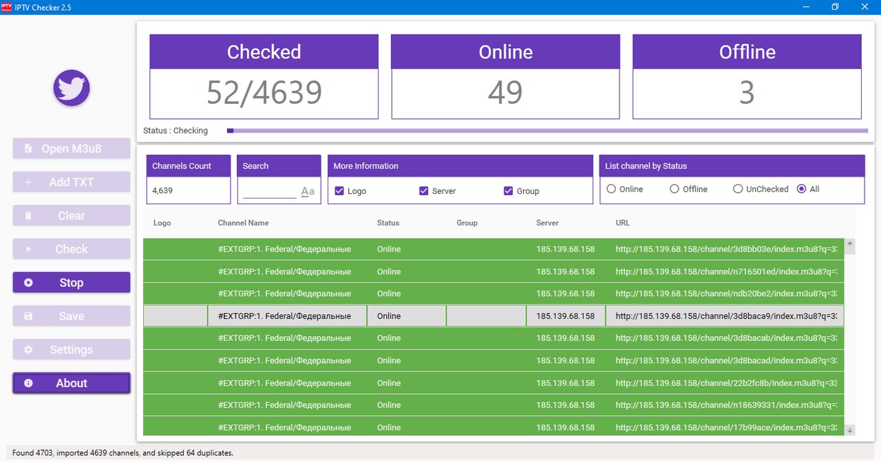881x462 pixels.
Task: Click the Settings button label
Action: point(72,350)
